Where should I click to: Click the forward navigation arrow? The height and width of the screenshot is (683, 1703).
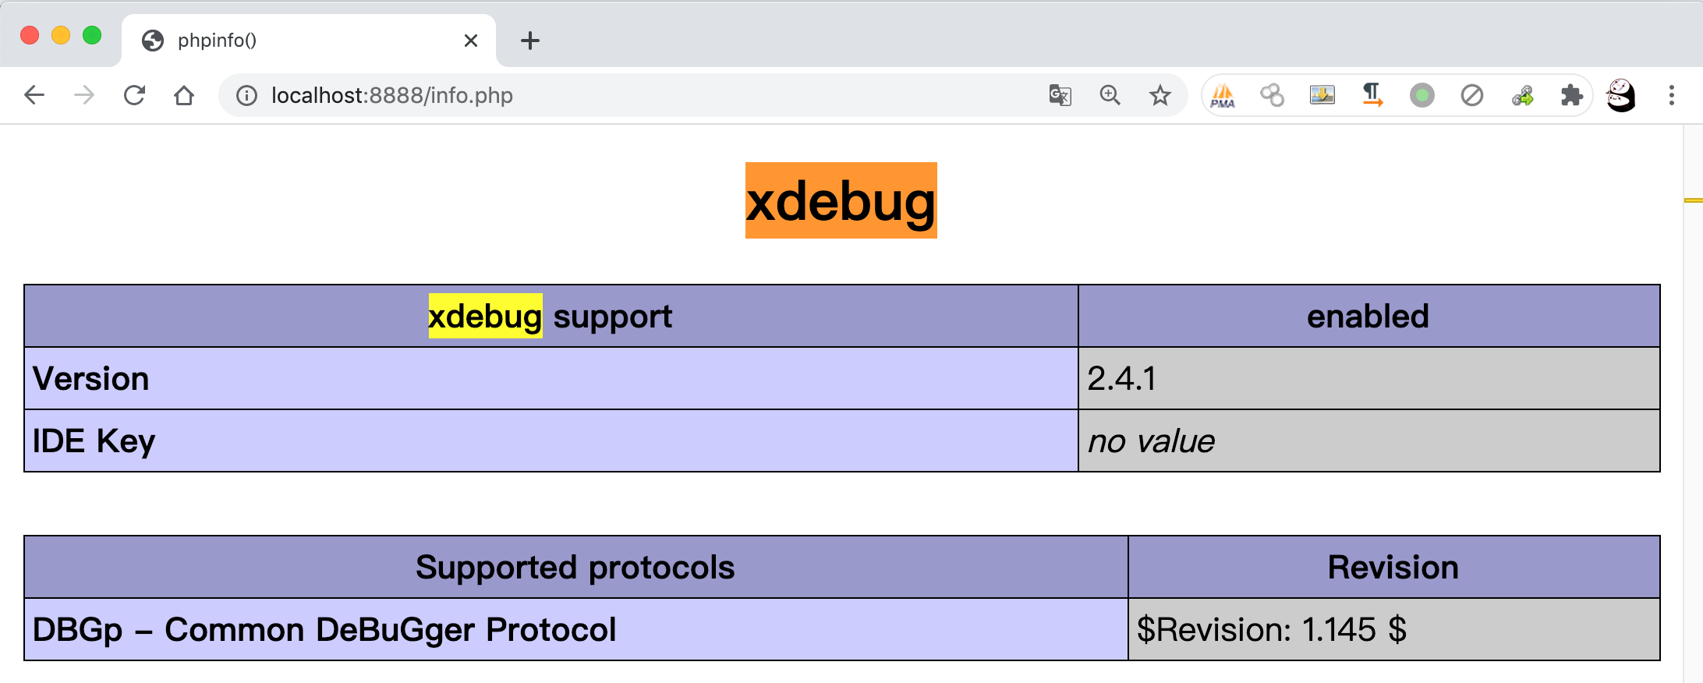(84, 95)
